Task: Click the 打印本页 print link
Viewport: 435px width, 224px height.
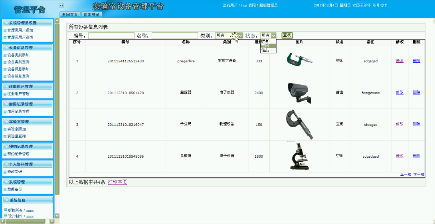Action: pos(117,182)
